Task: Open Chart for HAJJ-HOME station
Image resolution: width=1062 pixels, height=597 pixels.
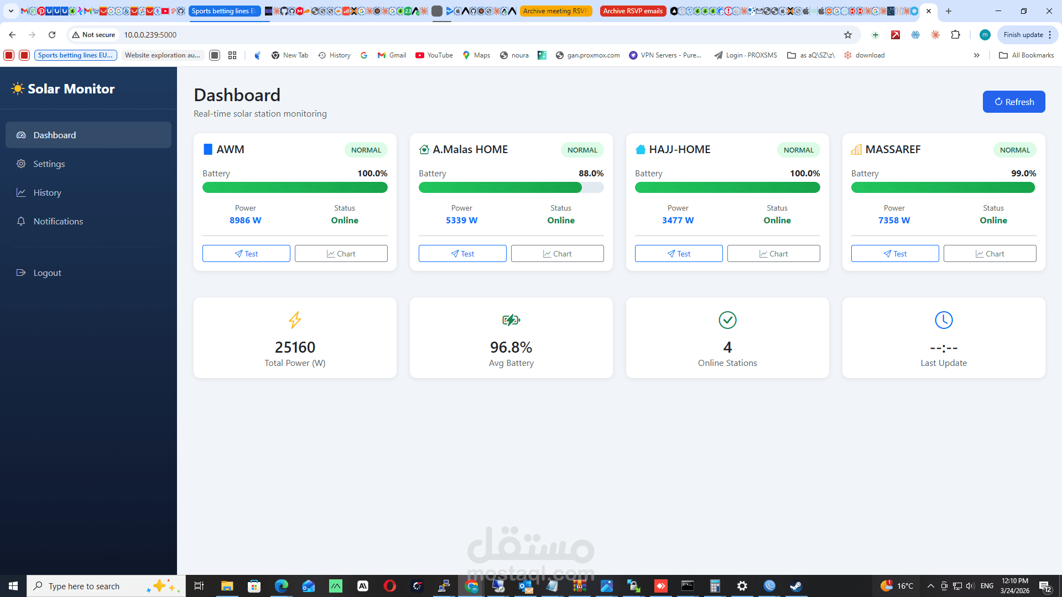Action: (773, 254)
